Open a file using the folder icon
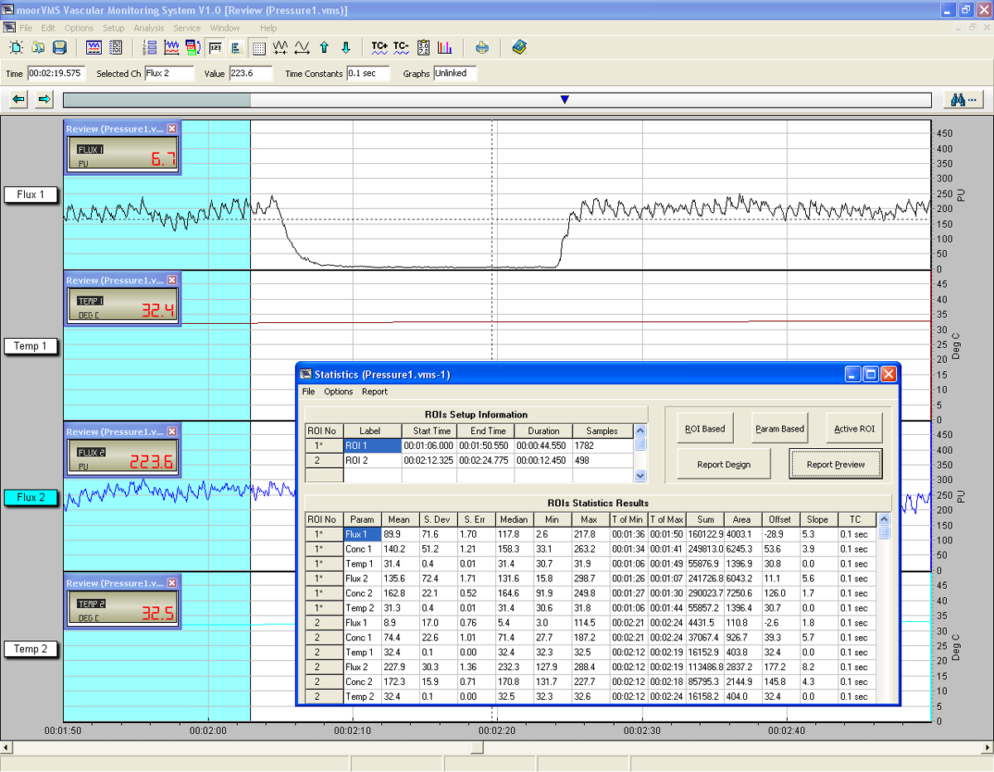The image size is (994, 772). [x=38, y=47]
